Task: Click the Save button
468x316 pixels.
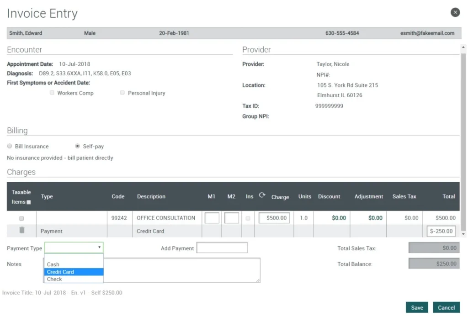Action: click(416, 307)
